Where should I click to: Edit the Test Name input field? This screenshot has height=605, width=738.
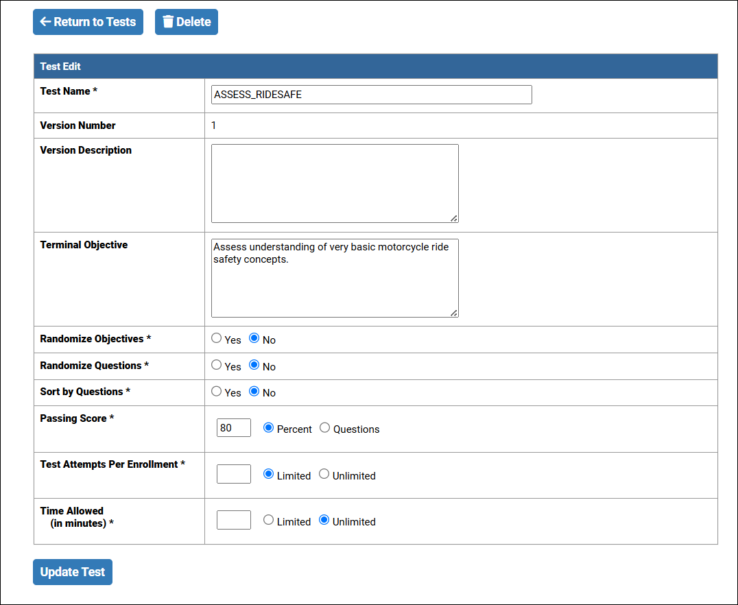pos(371,95)
